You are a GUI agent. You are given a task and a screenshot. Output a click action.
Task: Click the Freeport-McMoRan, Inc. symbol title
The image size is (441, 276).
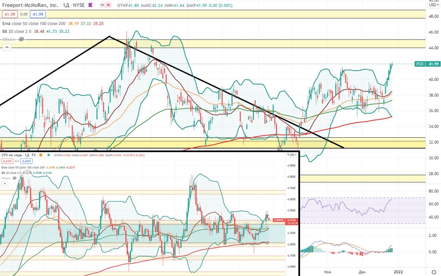[x=30, y=5]
